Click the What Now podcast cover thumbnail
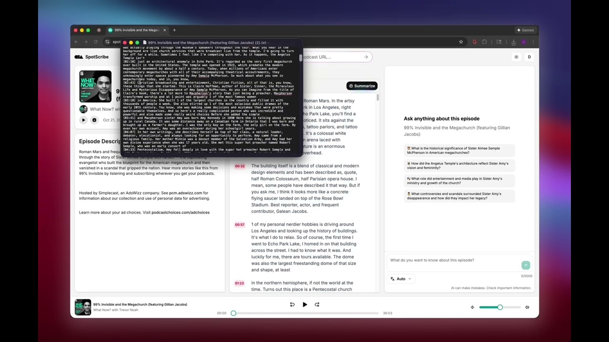The image size is (609, 342). pos(95,86)
